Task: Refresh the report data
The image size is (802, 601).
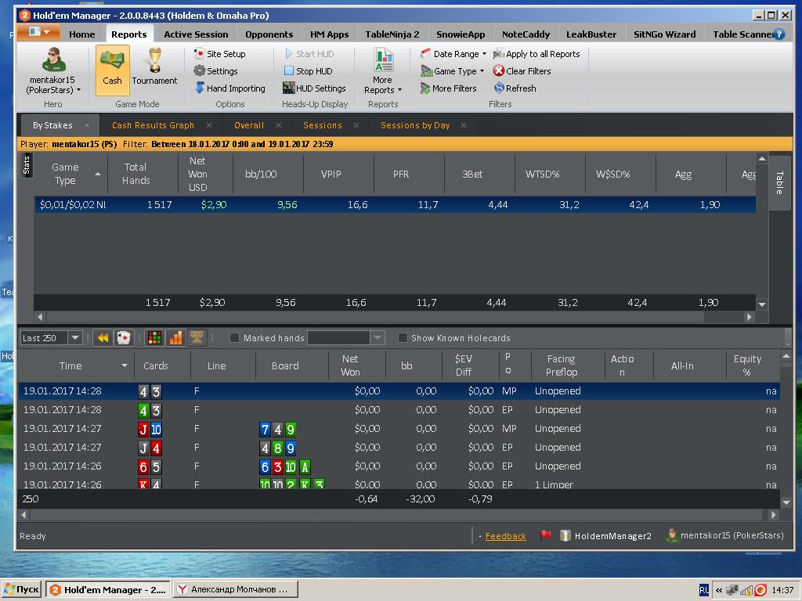Action: [x=515, y=88]
